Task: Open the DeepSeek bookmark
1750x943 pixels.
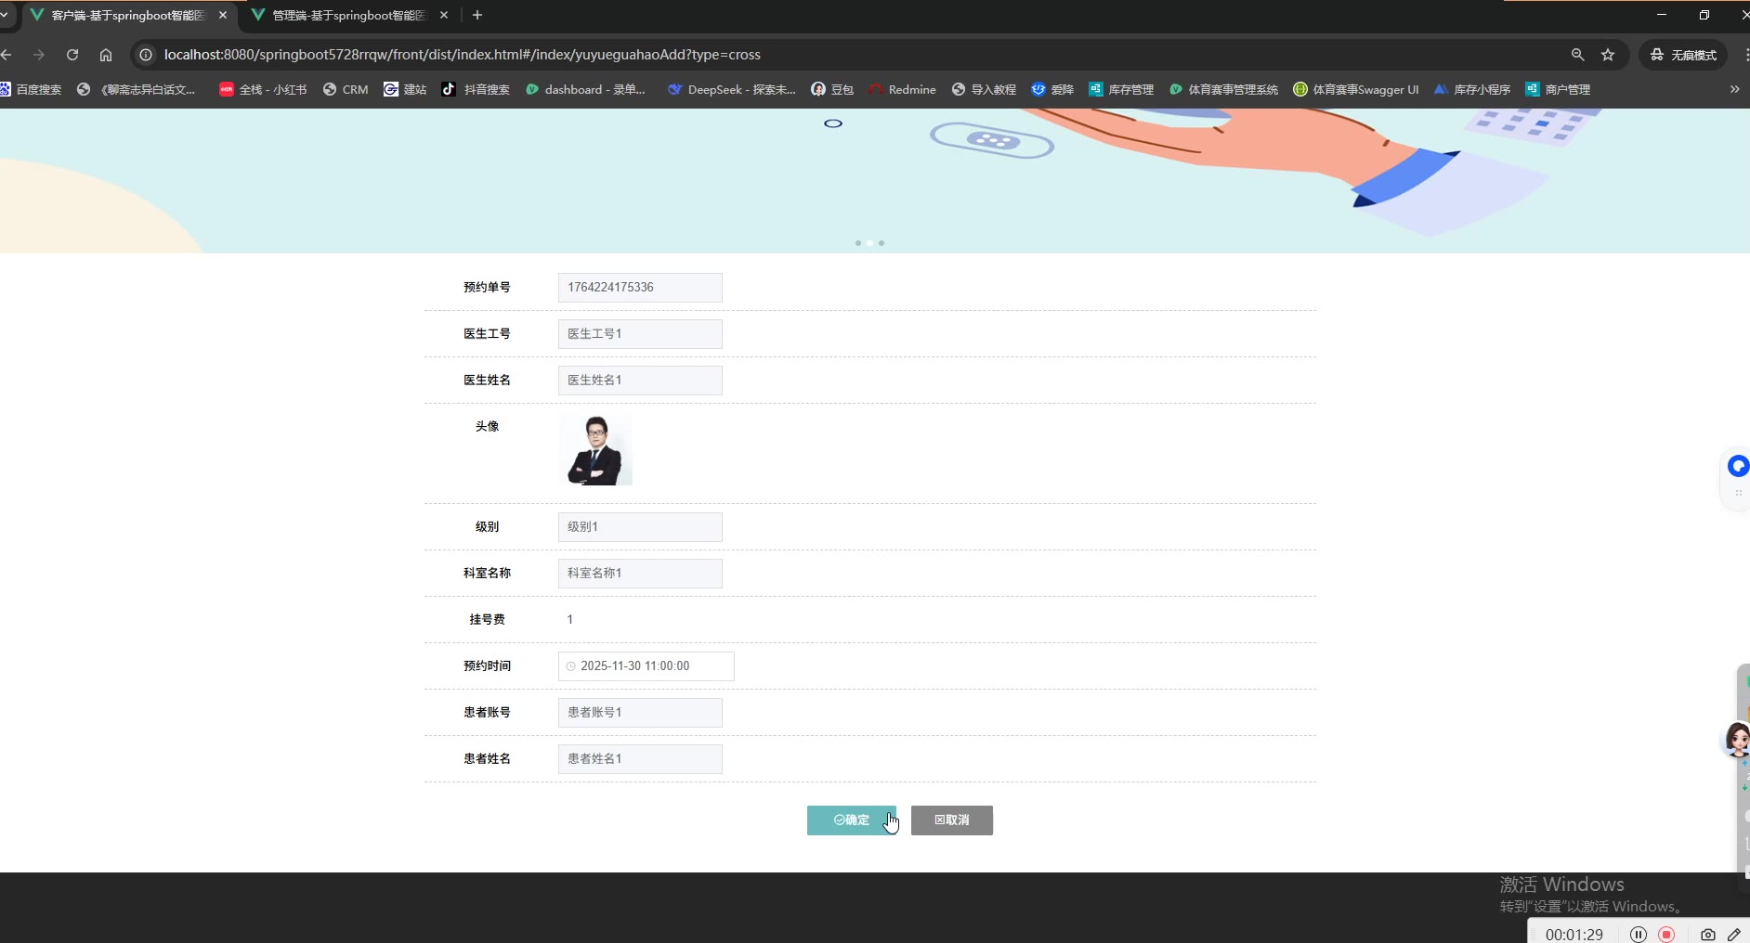Action: click(x=732, y=89)
